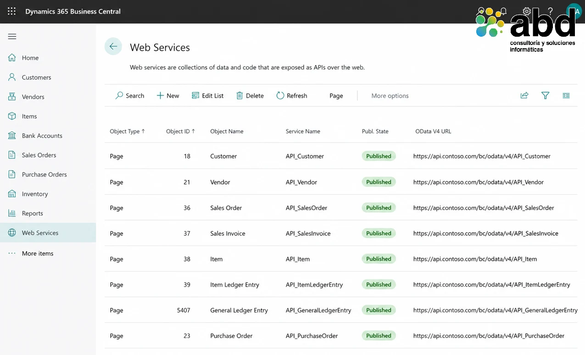Select the General Ledger Entry row

341,310
